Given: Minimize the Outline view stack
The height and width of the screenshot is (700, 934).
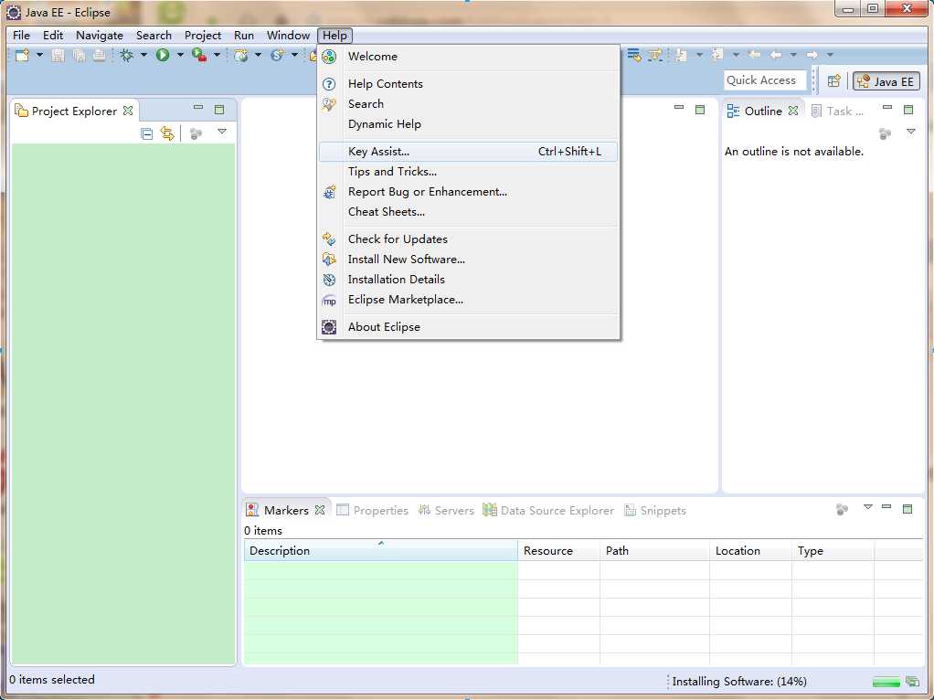Looking at the screenshot, I should point(887,108).
